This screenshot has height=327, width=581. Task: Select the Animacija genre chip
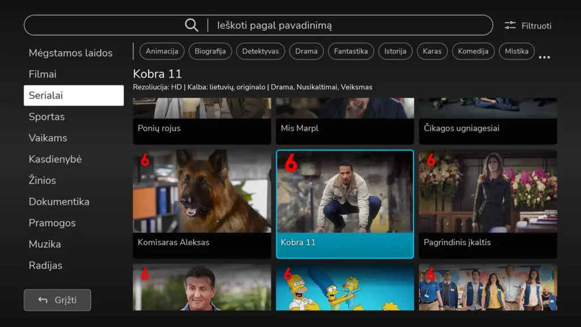(162, 51)
